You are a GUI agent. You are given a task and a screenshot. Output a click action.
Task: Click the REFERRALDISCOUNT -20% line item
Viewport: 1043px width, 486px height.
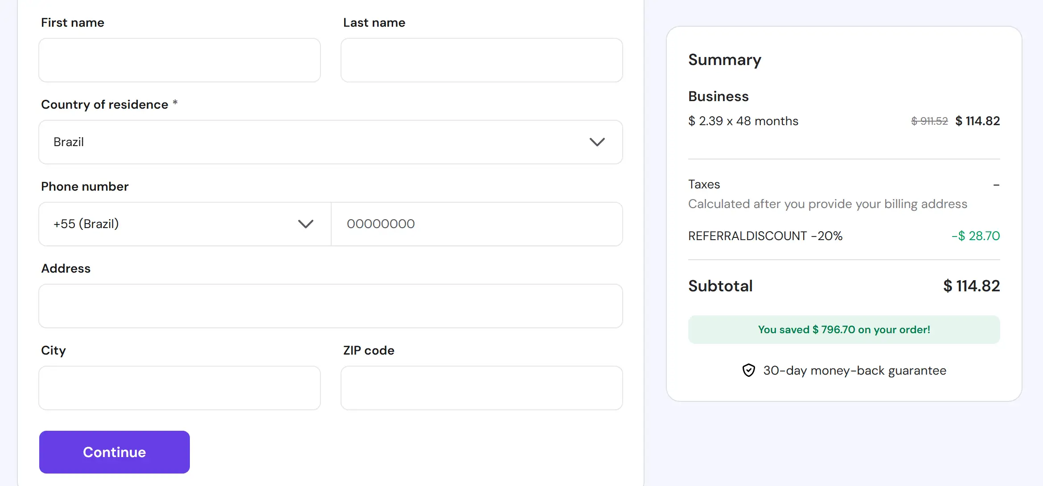coord(765,236)
